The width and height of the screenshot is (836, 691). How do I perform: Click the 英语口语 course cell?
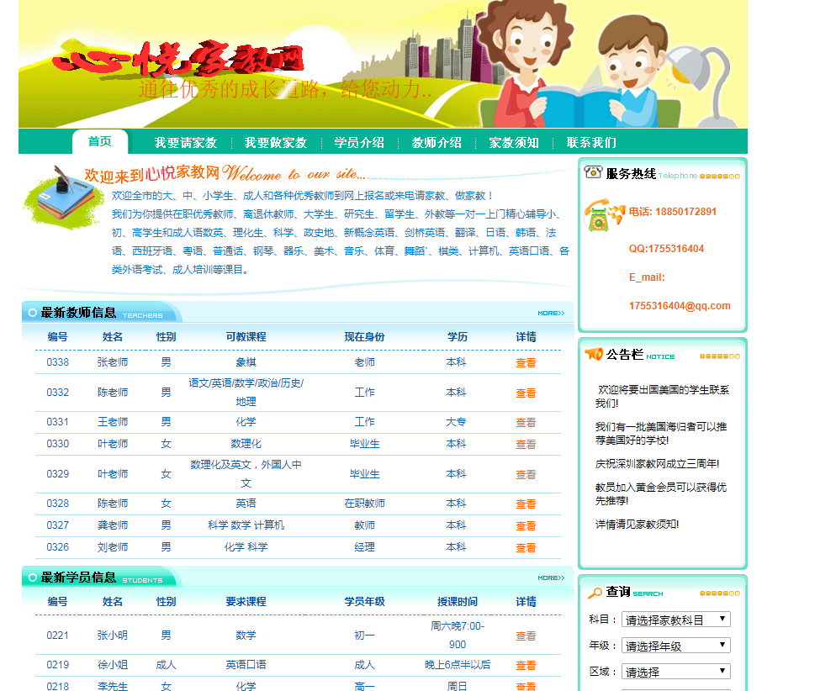pyautogui.click(x=246, y=664)
